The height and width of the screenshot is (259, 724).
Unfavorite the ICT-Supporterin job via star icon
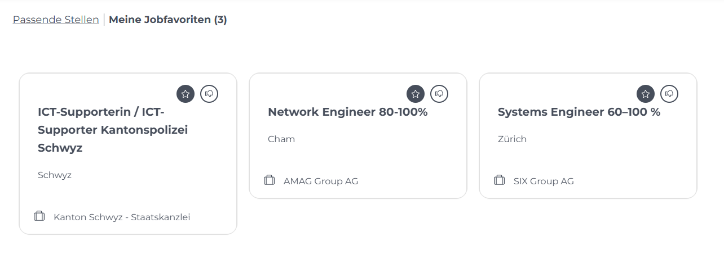point(186,94)
